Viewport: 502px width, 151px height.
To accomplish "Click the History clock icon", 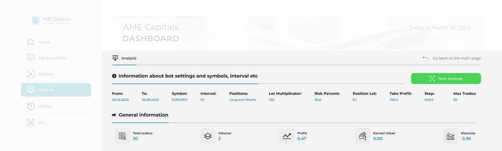I will pos(31,106).
